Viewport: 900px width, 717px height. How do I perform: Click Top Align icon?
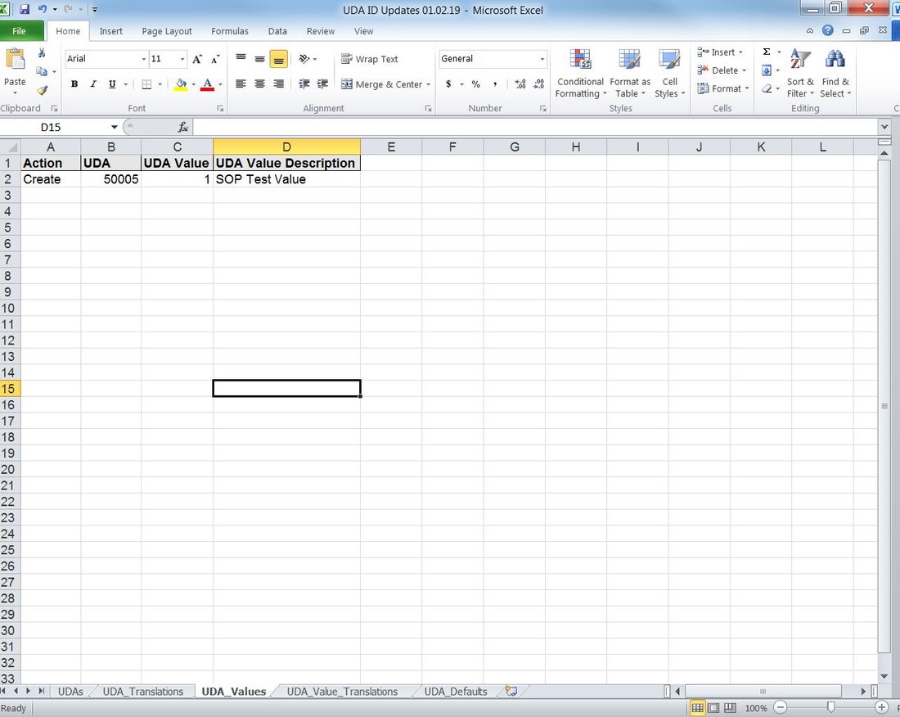(241, 59)
